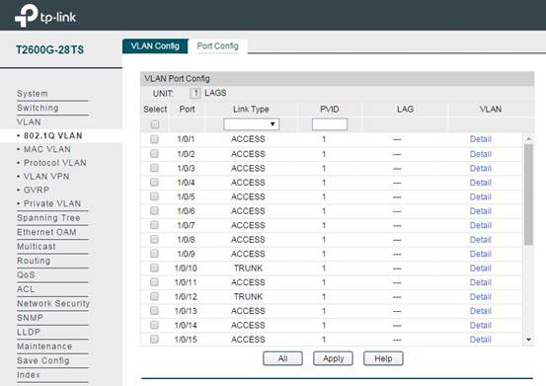Select the checkbox for port 1/0/11
The width and height of the screenshot is (546, 386).
[x=154, y=282]
